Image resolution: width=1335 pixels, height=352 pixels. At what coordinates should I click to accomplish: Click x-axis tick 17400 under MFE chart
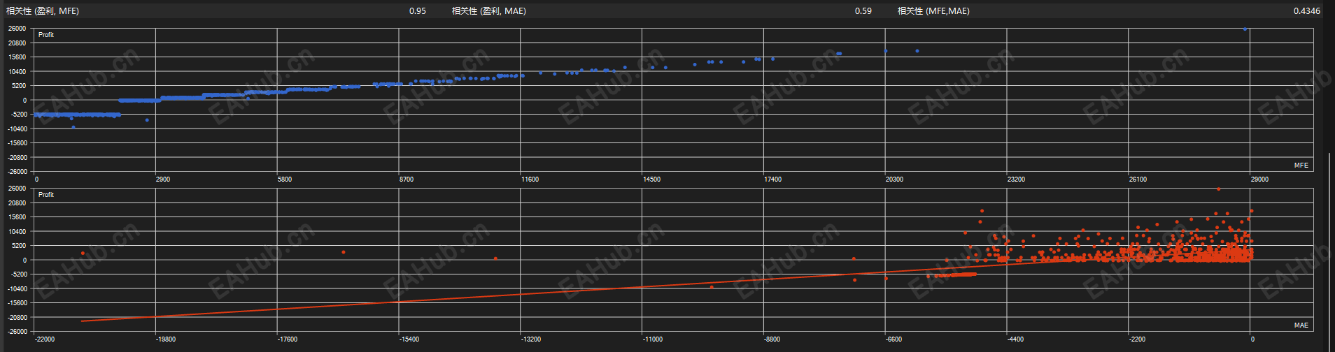(x=772, y=179)
